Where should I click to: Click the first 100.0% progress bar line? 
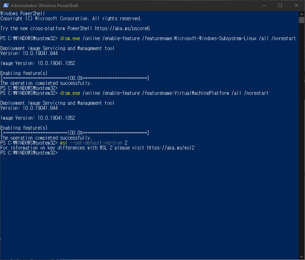(75, 78)
